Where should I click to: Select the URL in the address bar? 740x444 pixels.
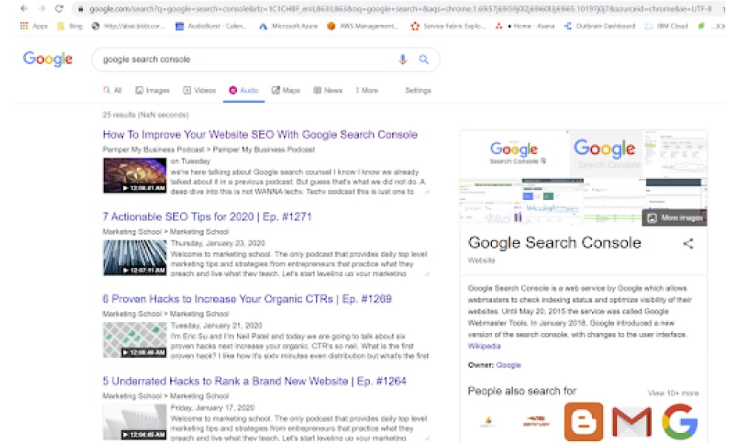click(x=400, y=9)
